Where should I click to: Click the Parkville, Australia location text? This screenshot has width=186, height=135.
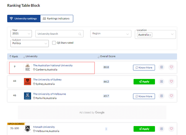coord(46,98)
